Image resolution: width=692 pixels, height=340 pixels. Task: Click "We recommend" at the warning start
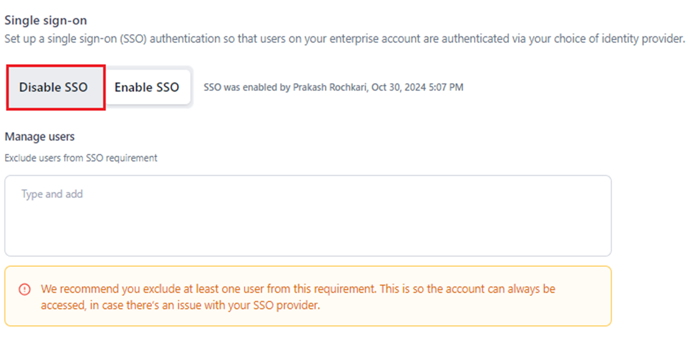pyautogui.click(x=73, y=289)
